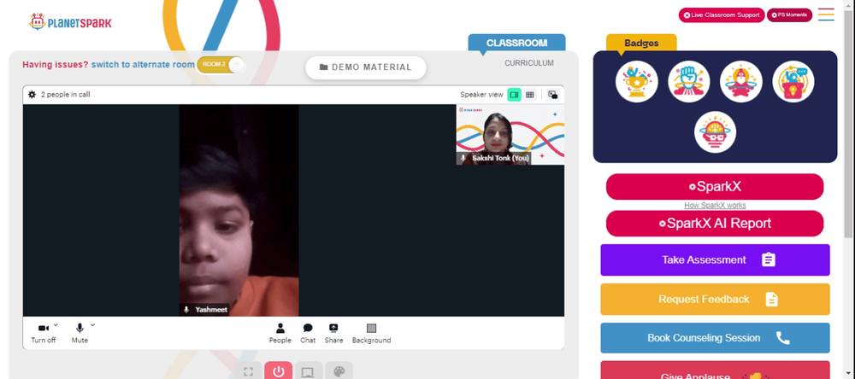The image size is (855, 379).
Task: Switch to speaker view layout icon
Action: pyautogui.click(x=514, y=95)
